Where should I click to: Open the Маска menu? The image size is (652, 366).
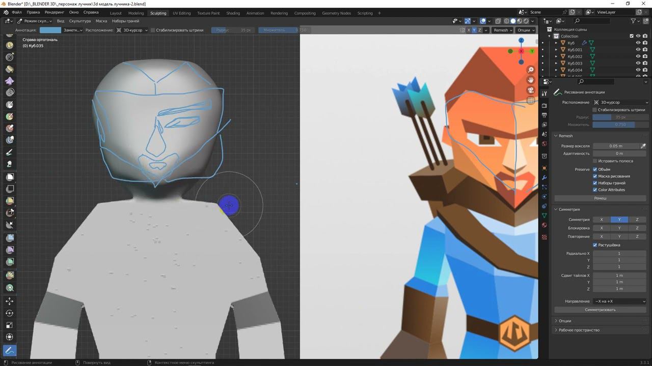click(101, 21)
